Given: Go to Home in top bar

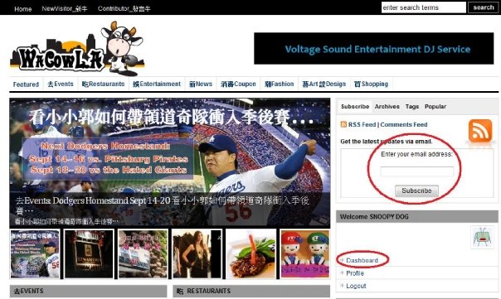Looking at the screenshot, I should [23, 9].
